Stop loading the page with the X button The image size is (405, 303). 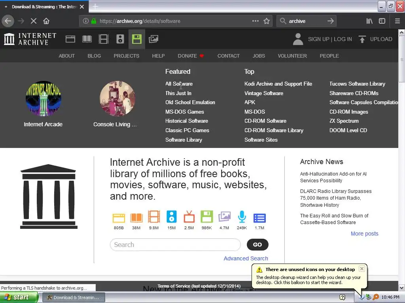coord(34,21)
